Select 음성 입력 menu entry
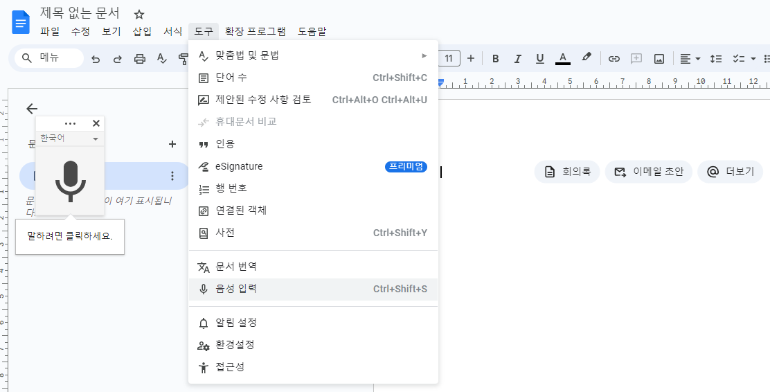This screenshot has height=392, width=770. (x=313, y=289)
